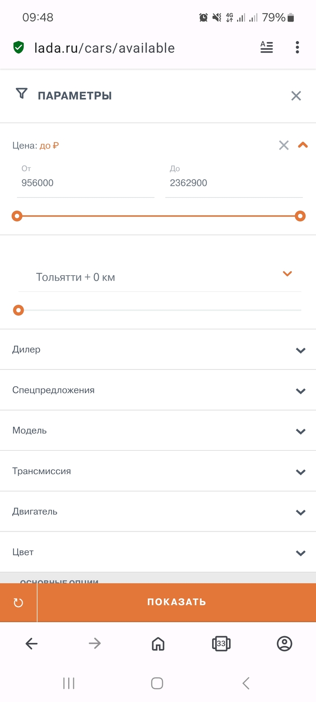This screenshot has width=316, height=702.
Task: Click the lada.ru/cars/available address bar
Action: point(105,48)
